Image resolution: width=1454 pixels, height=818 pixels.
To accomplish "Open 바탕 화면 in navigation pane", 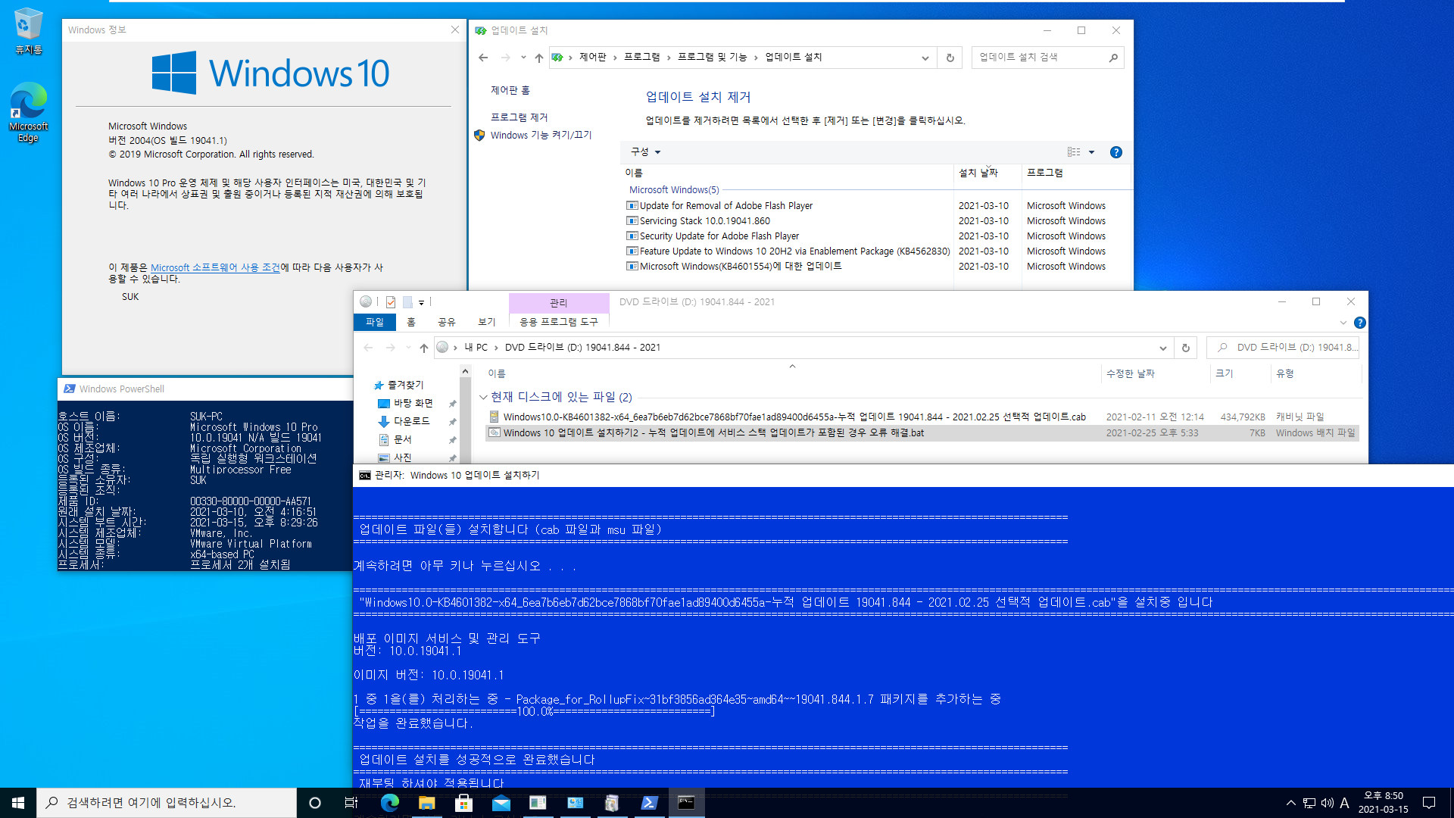I will pos(413,403).
